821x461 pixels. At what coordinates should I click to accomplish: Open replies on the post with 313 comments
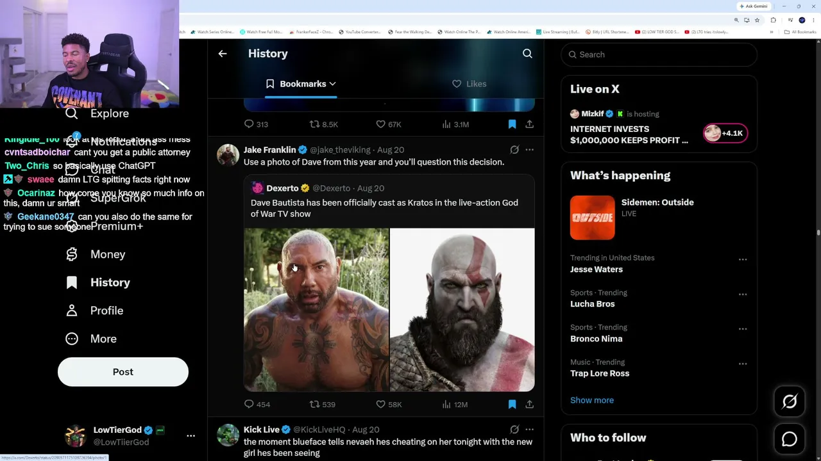point(256,124)
